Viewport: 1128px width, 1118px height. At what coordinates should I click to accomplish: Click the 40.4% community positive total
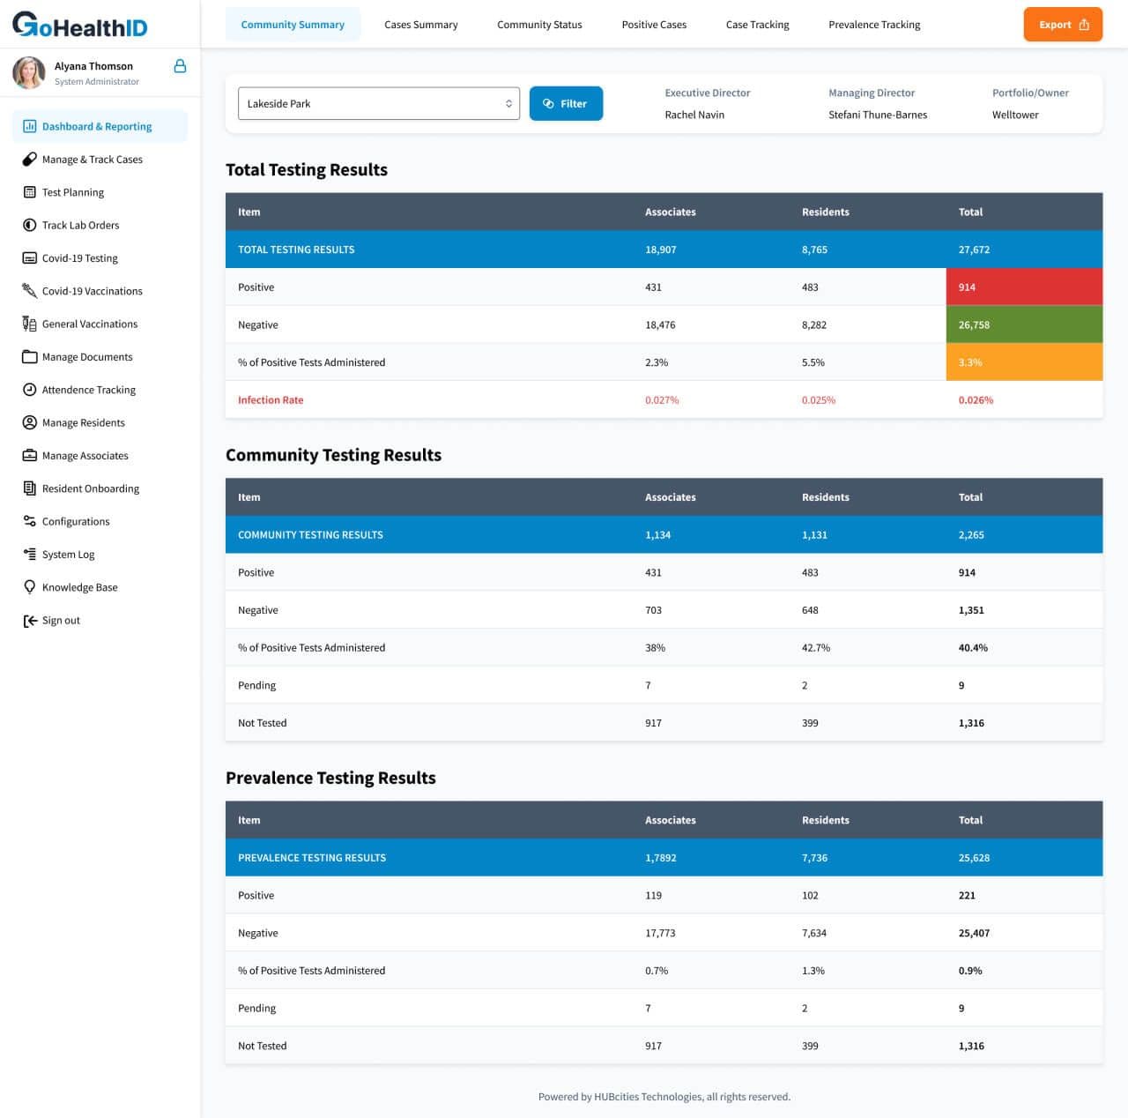coord(973,648)
